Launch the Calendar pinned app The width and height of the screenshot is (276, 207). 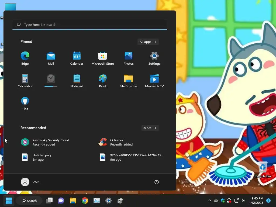[77, 58]
